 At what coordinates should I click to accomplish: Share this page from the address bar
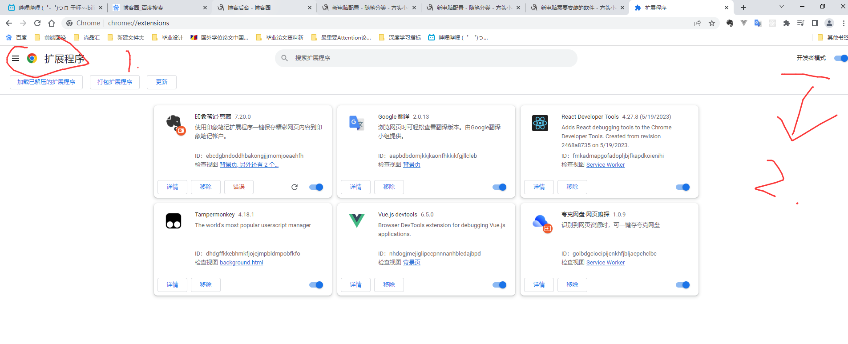(698, 23)
